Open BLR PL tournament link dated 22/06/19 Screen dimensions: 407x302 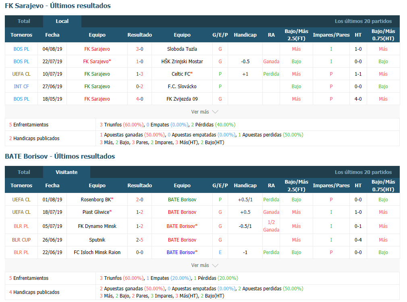pyautogui.click(x=21, y=252)
